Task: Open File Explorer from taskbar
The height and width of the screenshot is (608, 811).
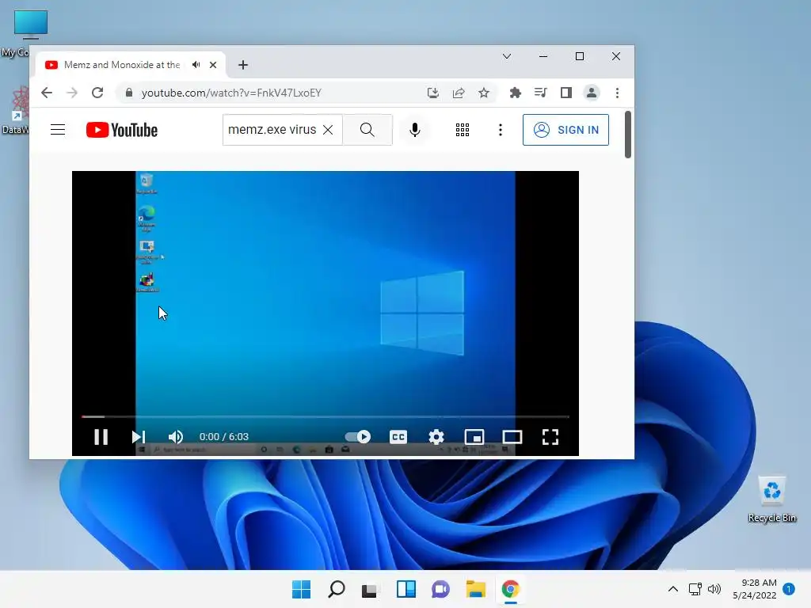Action: (475, 589)
